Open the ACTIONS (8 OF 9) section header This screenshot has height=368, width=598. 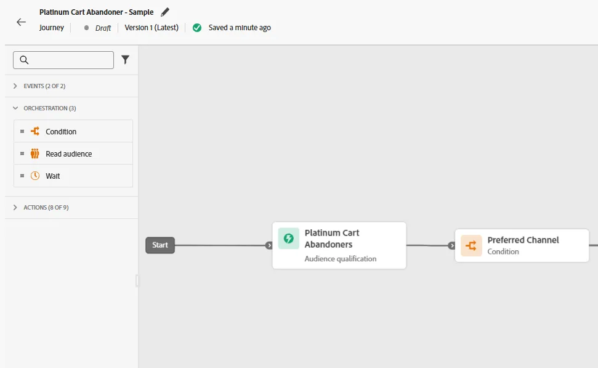pos(71,207)
